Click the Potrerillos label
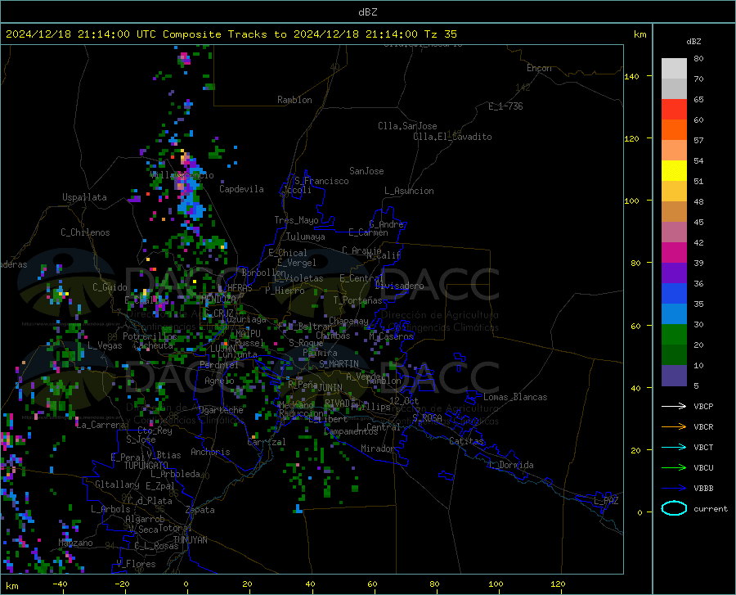This screenshot has width=736, height=595. (150, 336)
